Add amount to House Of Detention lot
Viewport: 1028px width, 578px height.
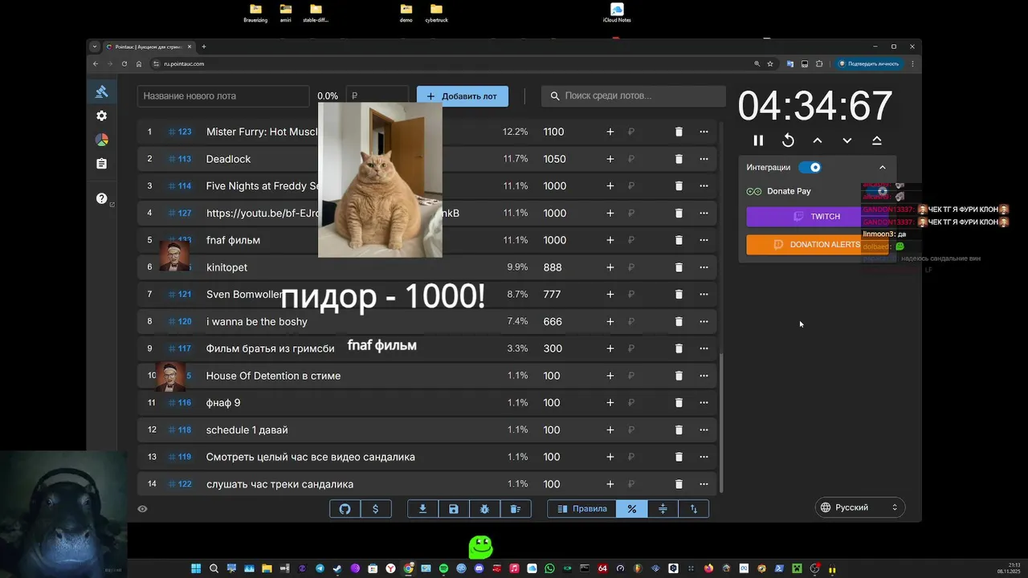pos(610,376)
